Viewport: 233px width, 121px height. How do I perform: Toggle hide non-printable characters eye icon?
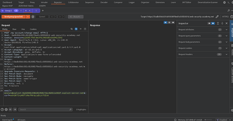[72, 29]
